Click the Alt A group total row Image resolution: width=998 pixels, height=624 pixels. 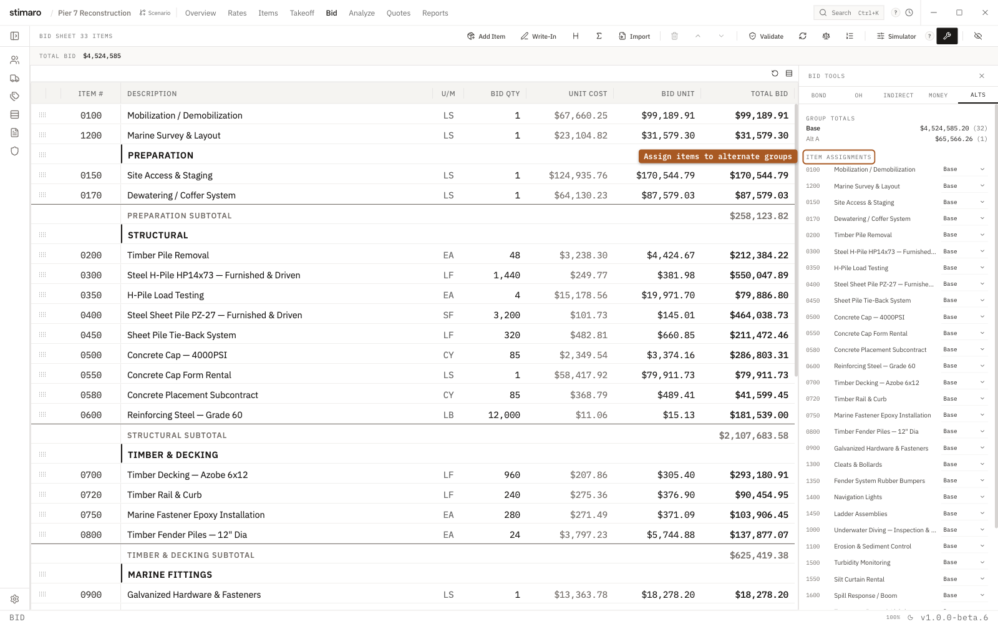click(x=896, y=139)
